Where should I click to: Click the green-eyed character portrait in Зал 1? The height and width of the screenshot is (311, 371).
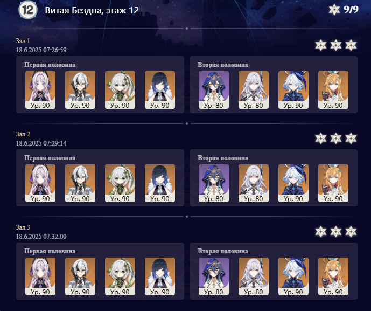click(120, 90)
